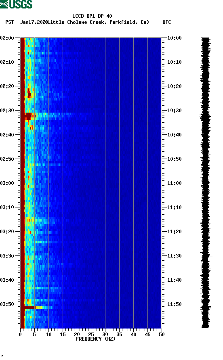Click the 11:10 UTC time label

pyautogui.click(x=174, y=207)
